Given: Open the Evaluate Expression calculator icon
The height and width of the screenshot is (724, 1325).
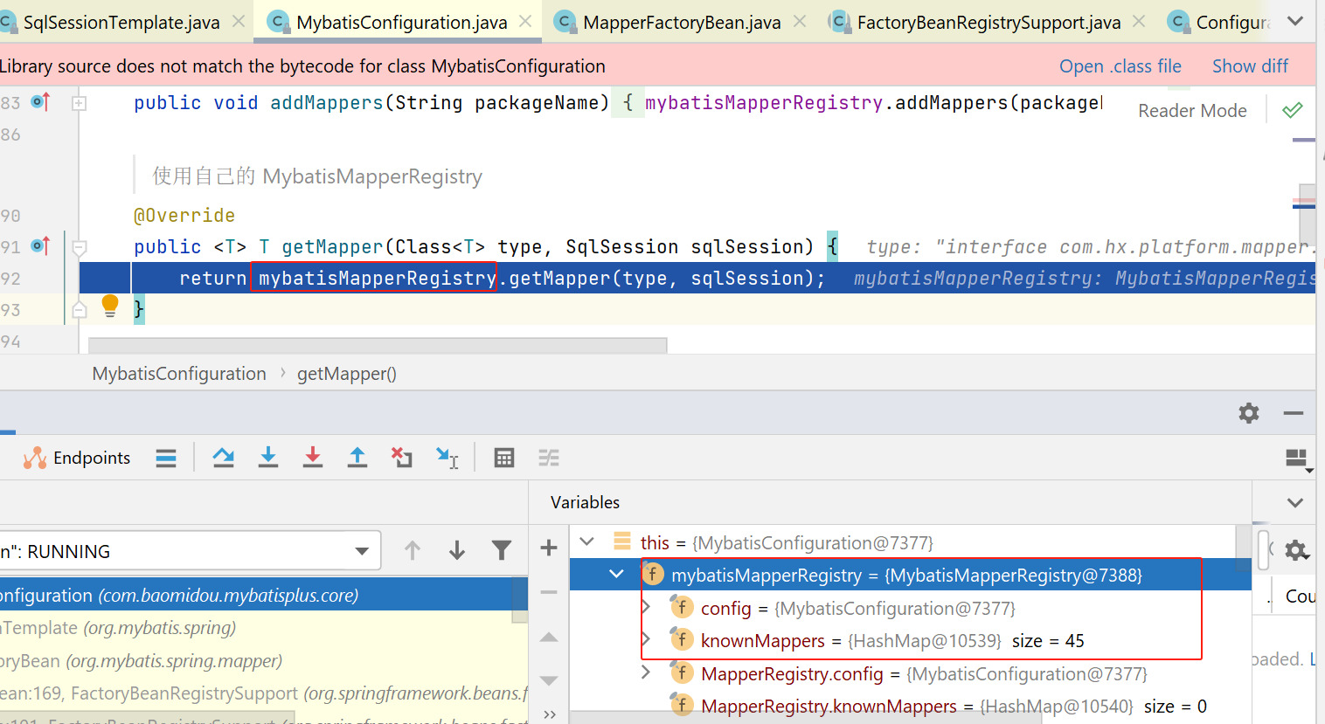Looking at the screenshot, I should [x=504, y=458].
